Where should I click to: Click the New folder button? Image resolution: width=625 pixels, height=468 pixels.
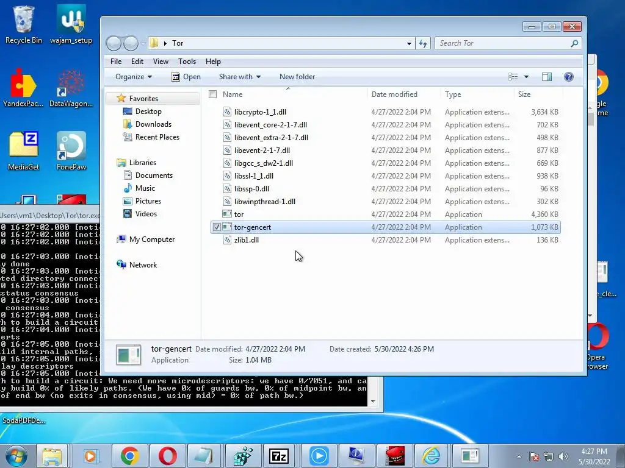point(297,77)
